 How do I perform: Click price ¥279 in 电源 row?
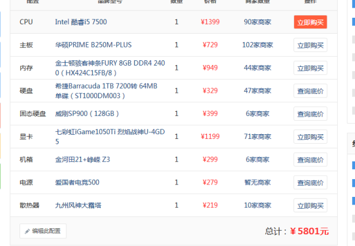(x=210, y=182)
